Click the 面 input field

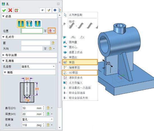pos(36,43)
